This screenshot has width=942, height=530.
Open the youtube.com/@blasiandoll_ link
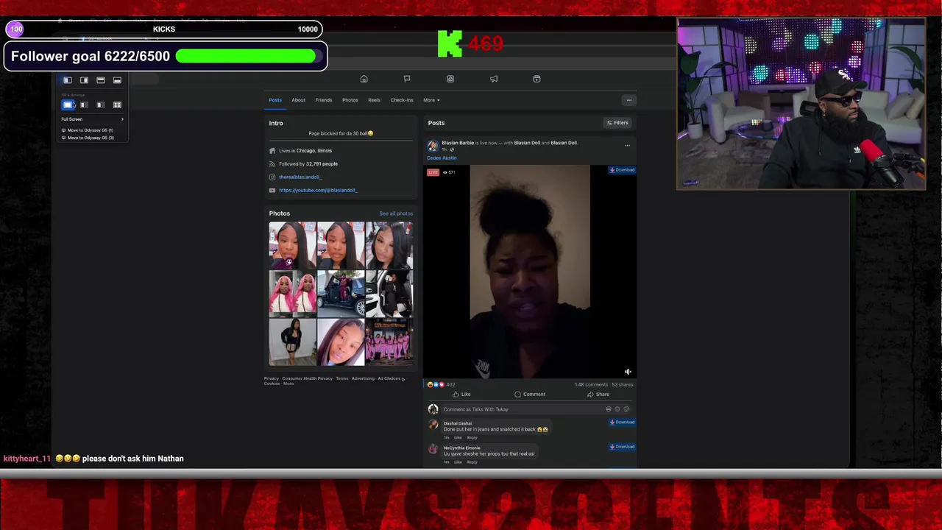coord(318,191)
